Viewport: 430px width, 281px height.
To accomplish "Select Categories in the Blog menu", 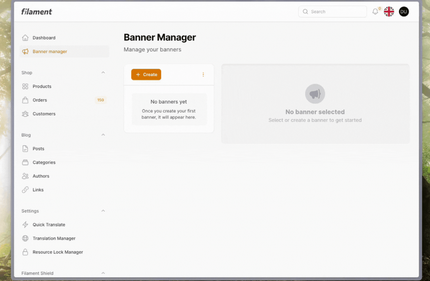I will coord(44,162).
